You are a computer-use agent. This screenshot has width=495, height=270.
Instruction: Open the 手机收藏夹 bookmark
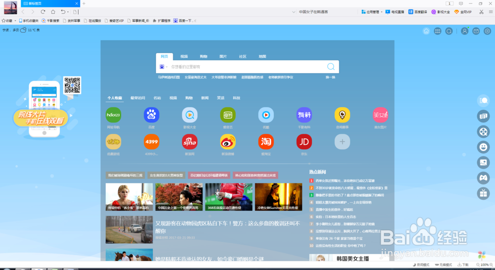point(29,21)
